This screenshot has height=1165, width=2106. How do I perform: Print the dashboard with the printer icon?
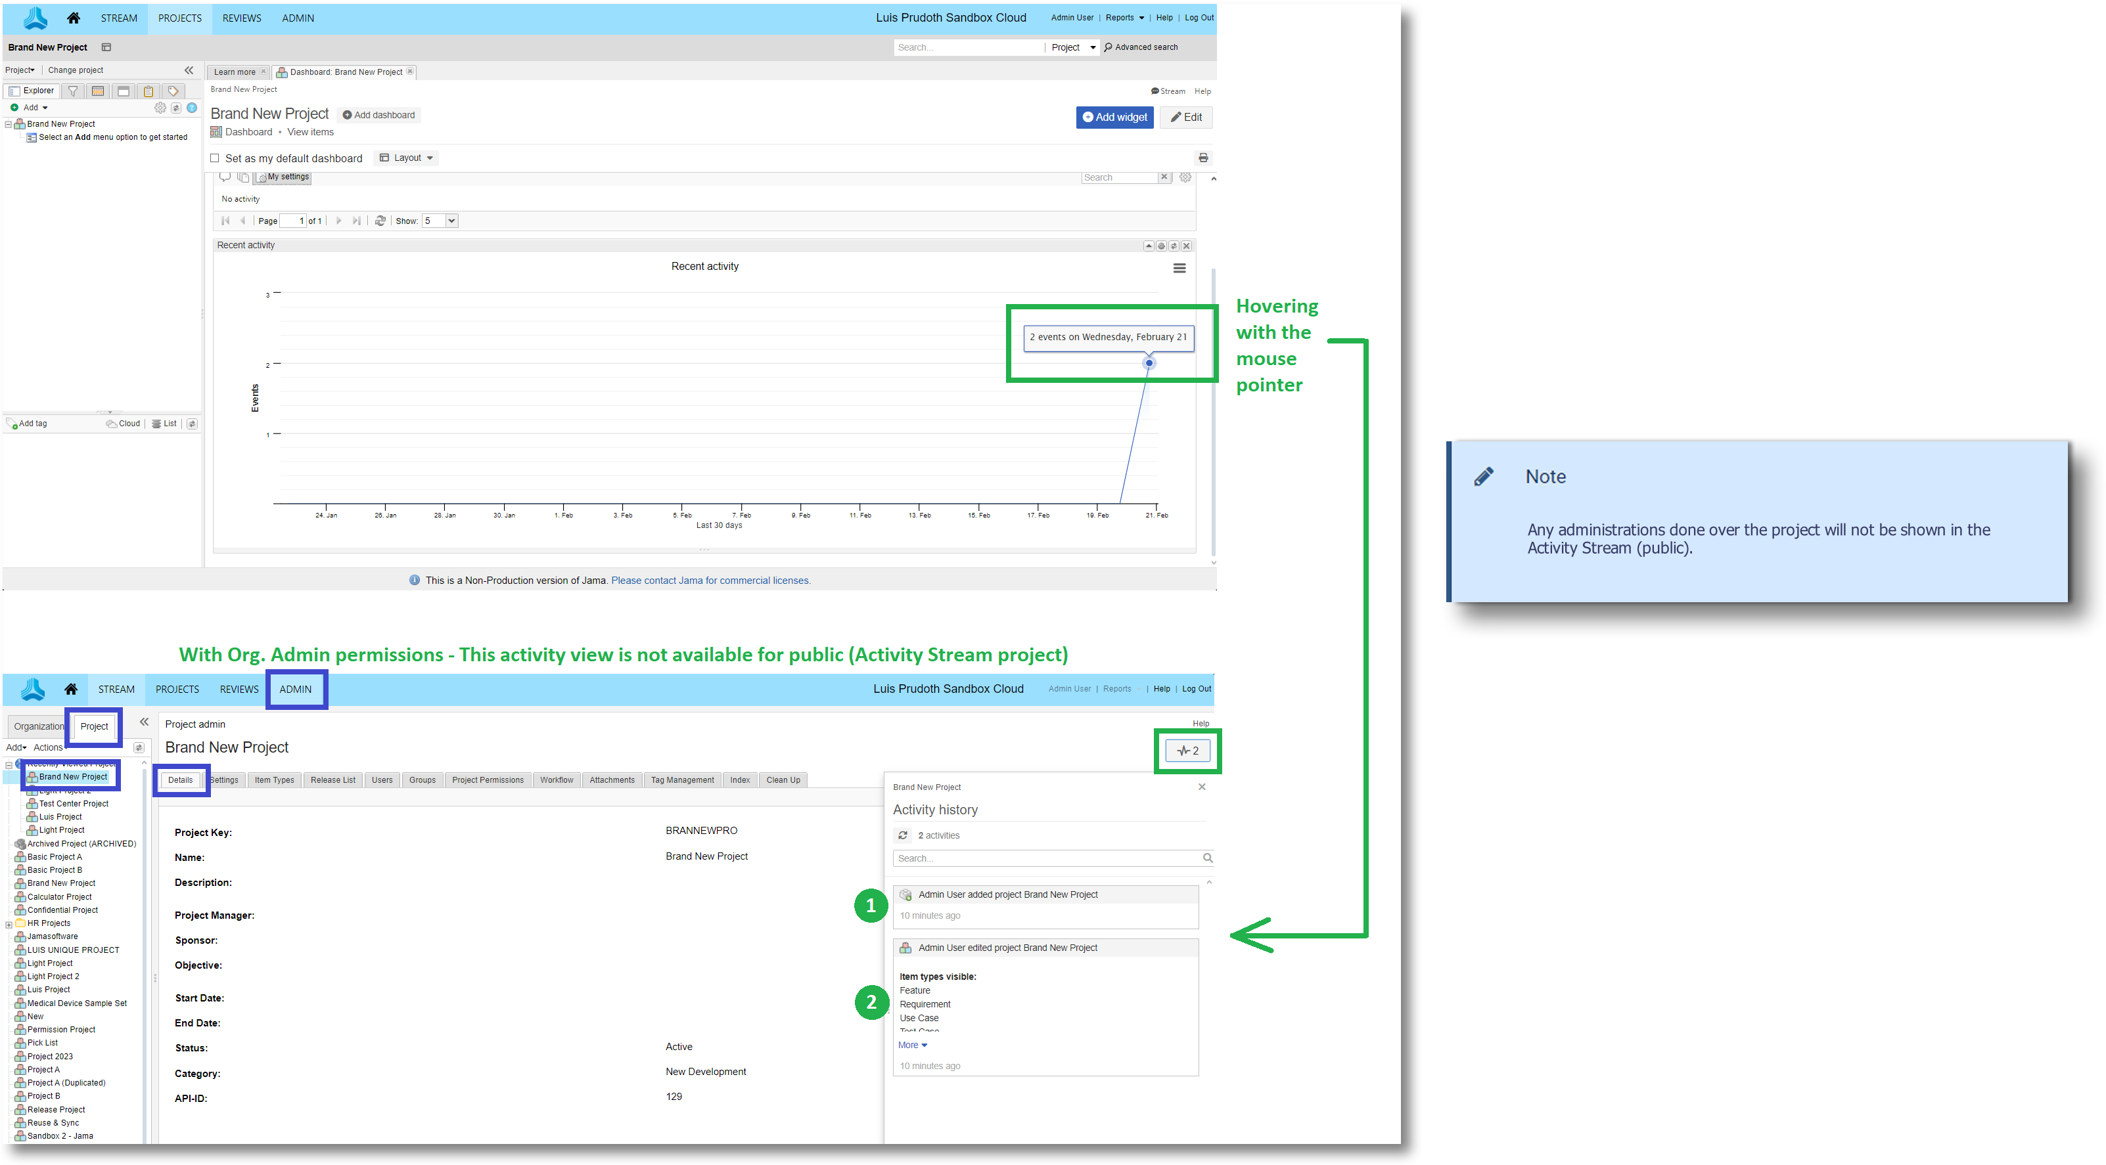tap(1203, 158)
